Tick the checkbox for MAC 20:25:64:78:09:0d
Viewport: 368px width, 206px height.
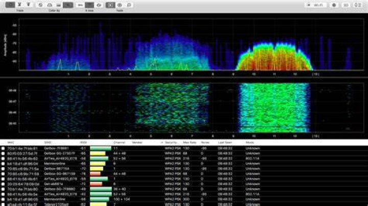pyautogui.click(x=3, y=184)
